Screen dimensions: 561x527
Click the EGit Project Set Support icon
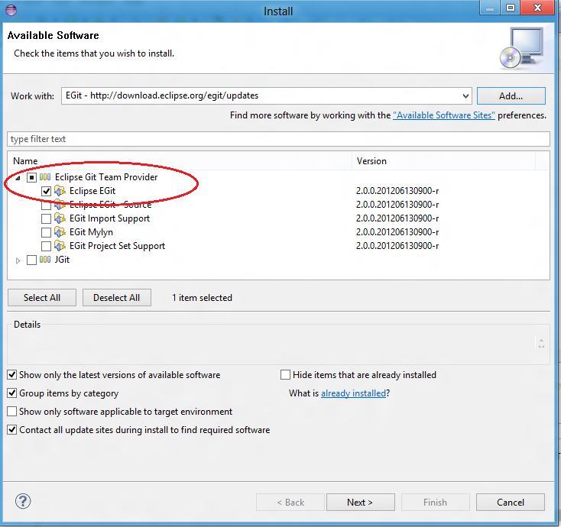coord(60,246)
